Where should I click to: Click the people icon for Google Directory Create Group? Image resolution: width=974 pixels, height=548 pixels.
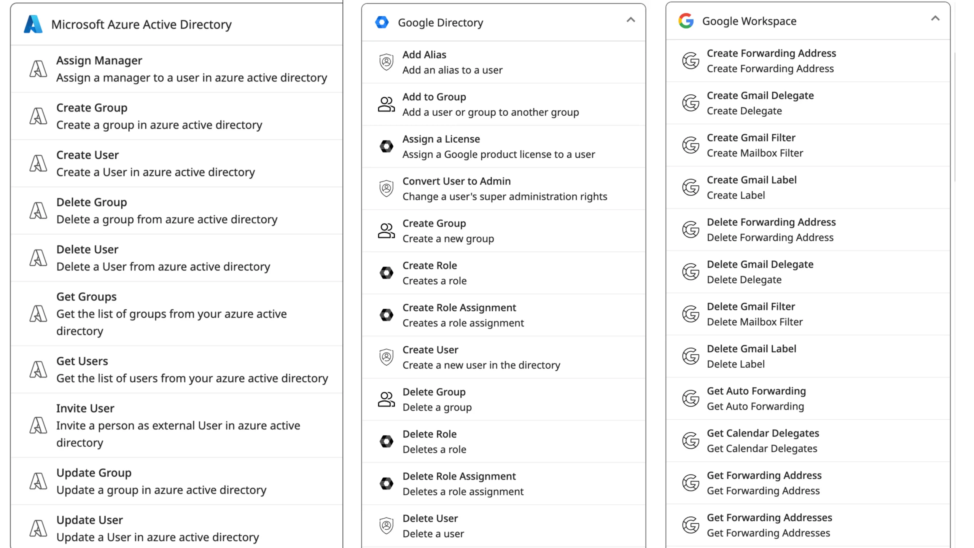[386, 231]
